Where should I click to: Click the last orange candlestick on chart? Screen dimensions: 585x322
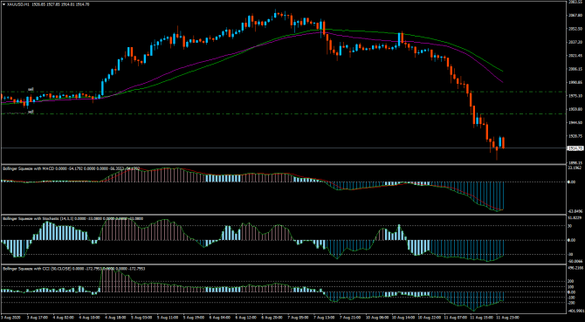click(x=503, y=143)
